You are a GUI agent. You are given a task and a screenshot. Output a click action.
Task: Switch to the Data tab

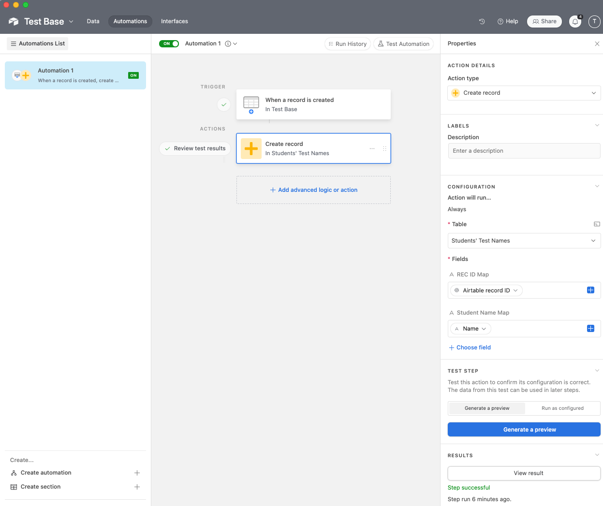coord(93,21)
